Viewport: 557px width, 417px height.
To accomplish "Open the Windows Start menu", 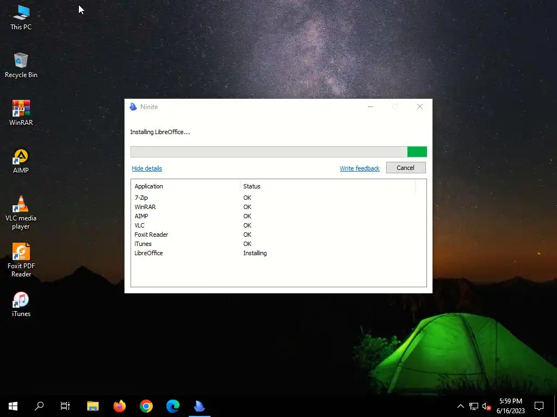I will tap(13, 406).
